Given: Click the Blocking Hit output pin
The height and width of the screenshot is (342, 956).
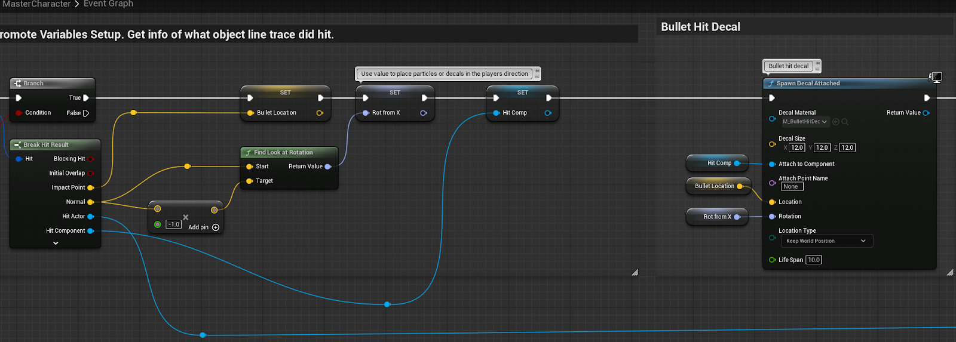Looking at the screenshot, I should coord(91,159).
